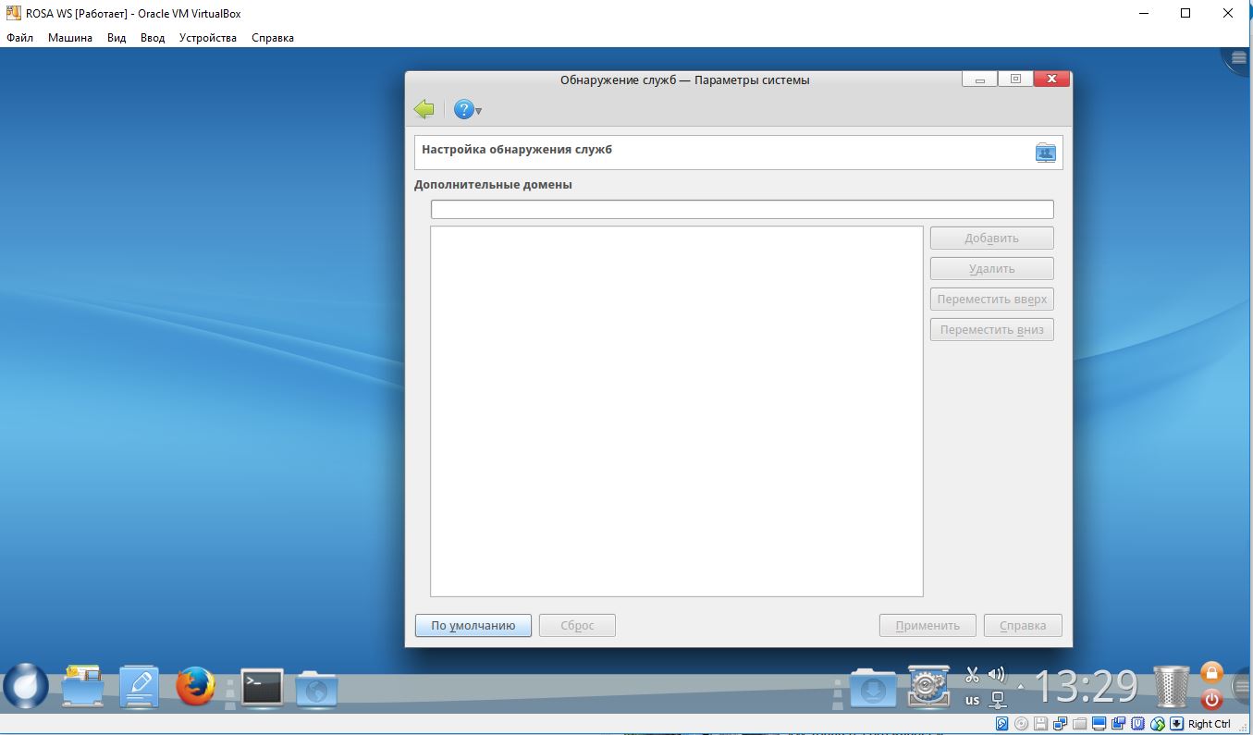This screenshot has width=1253, height=735.
Task: Click the 13:29 clock
Action: (x=1086, y=687)
